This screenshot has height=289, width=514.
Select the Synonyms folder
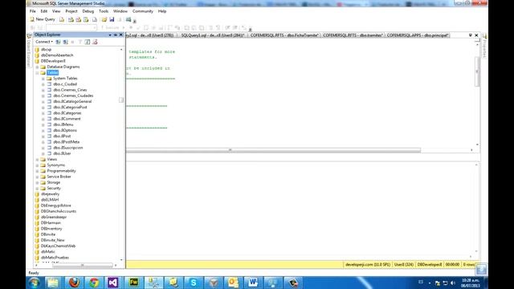(55, 165)
